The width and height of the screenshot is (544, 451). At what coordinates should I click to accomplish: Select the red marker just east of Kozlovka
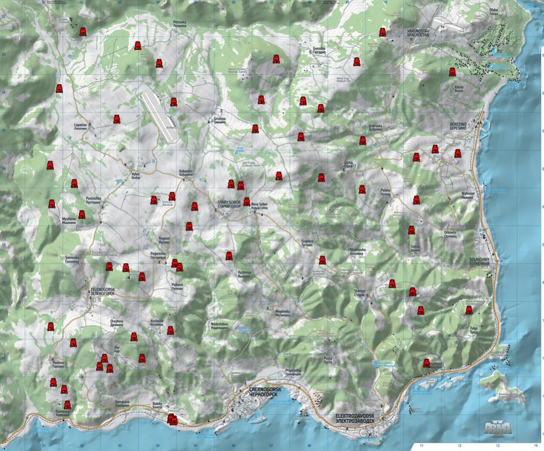(x=170, y=330)
